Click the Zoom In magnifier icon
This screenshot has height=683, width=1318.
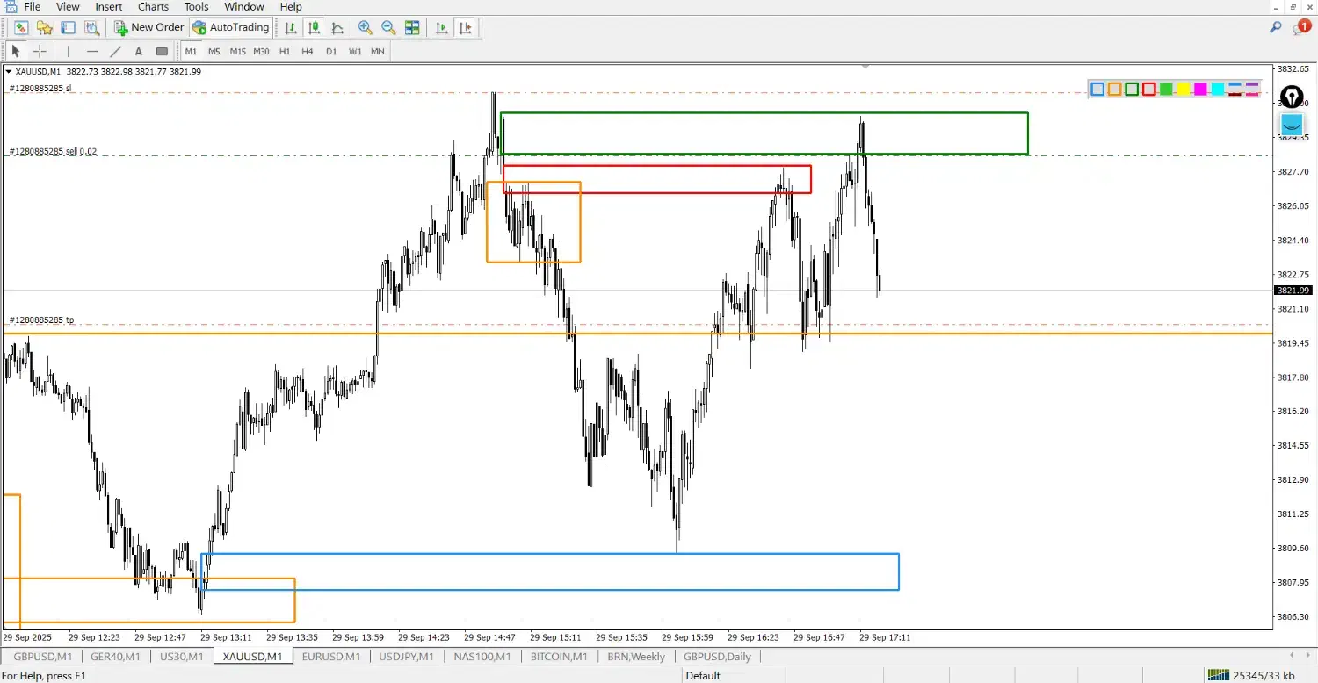(x=366, y=28)
